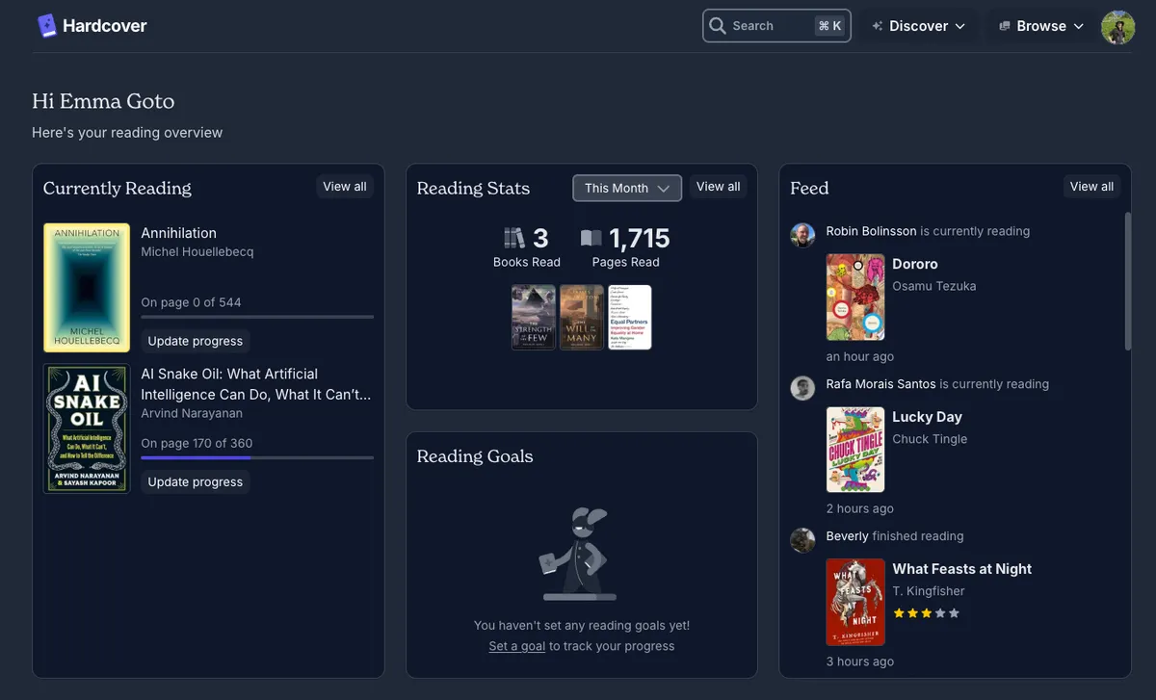
Task: Click the Set a goal link
Action: click(x=516, y=646)
